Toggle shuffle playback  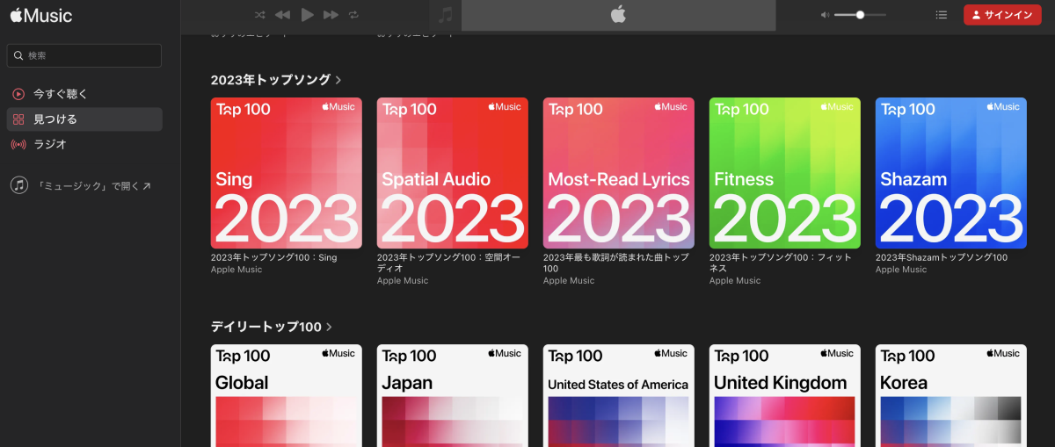pos(260,15)
